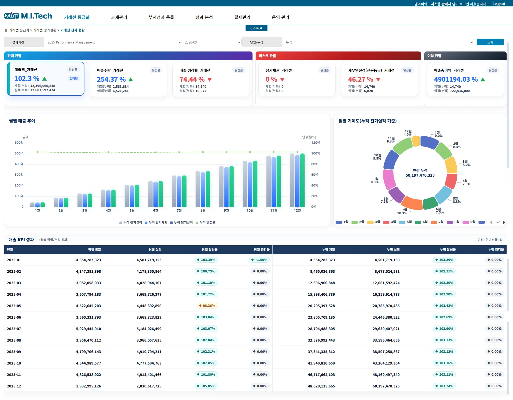
Task: Open the 결재관리 menu
Action: [242, 17]
